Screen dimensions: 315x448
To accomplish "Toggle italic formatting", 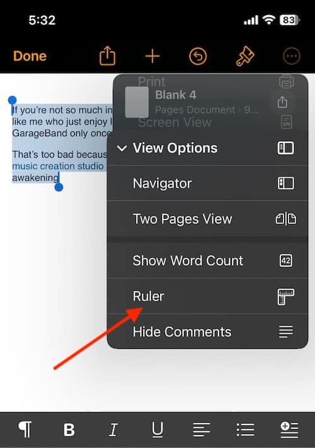I will tap(113, 430).
